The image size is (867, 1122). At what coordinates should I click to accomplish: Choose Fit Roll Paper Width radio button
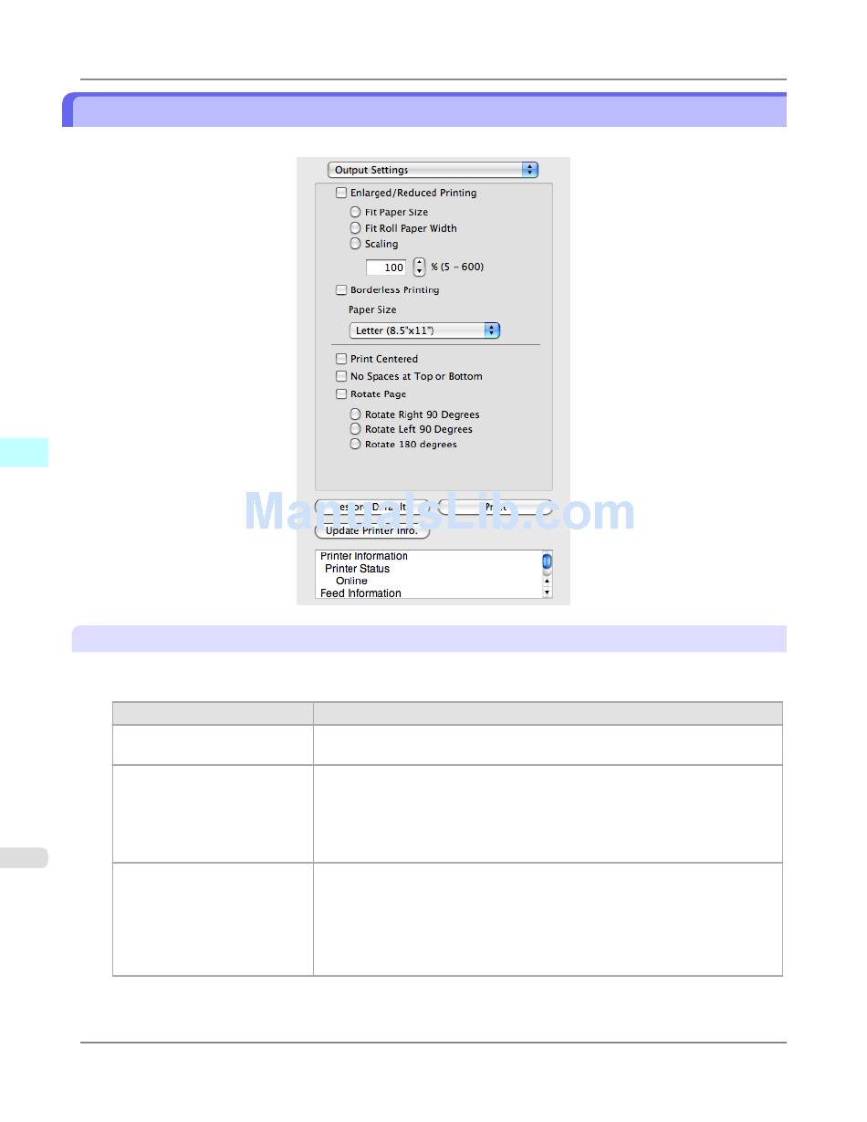pos(356,228)
